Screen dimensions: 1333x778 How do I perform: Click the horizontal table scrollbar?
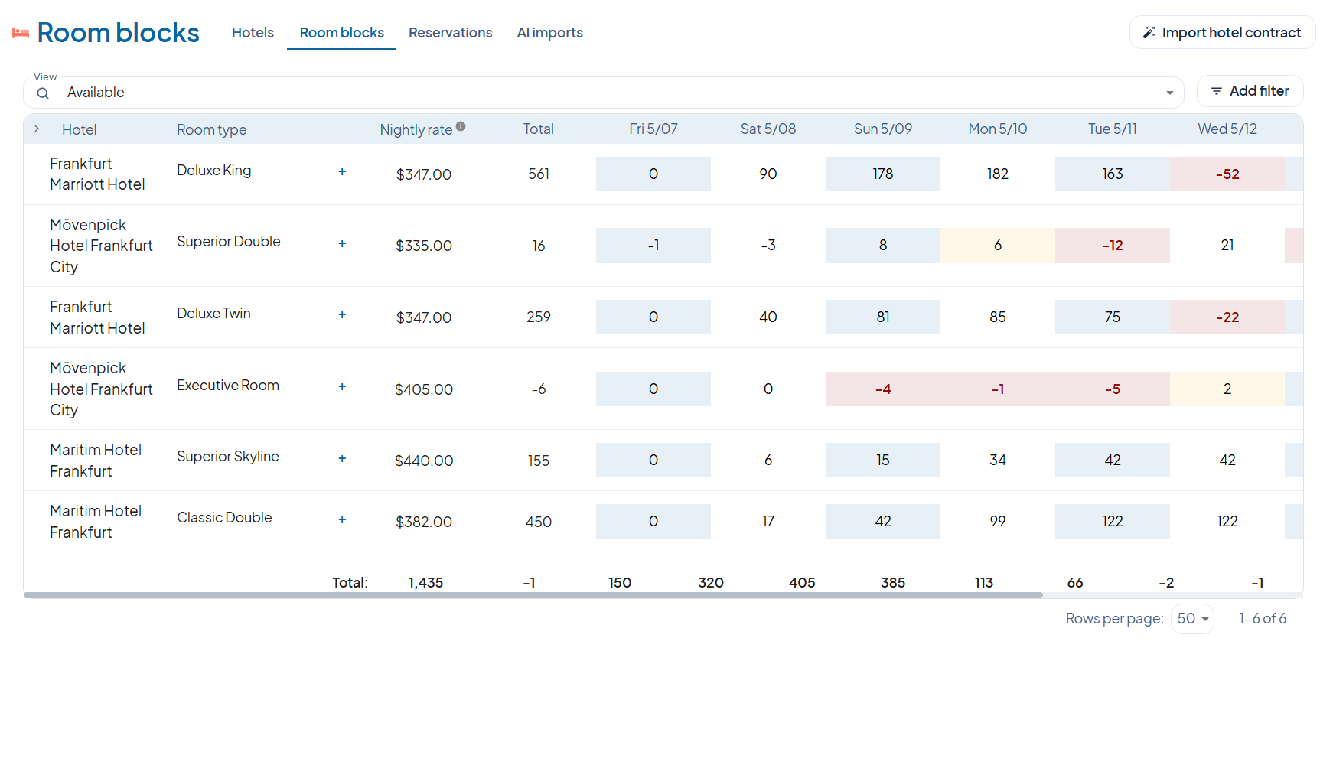533,594
